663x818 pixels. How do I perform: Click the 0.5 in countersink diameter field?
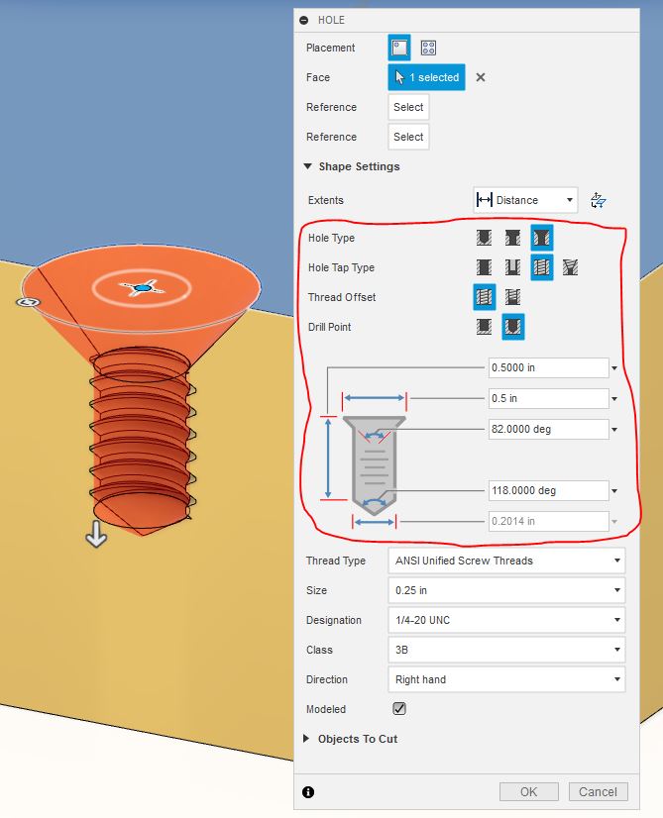549,398
